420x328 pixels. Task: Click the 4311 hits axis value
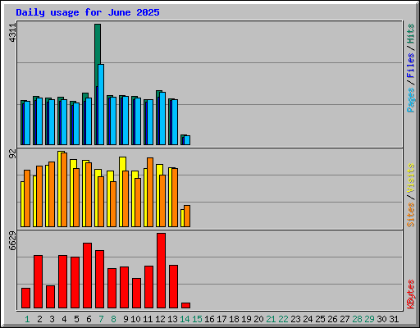[x=12, y=33]
